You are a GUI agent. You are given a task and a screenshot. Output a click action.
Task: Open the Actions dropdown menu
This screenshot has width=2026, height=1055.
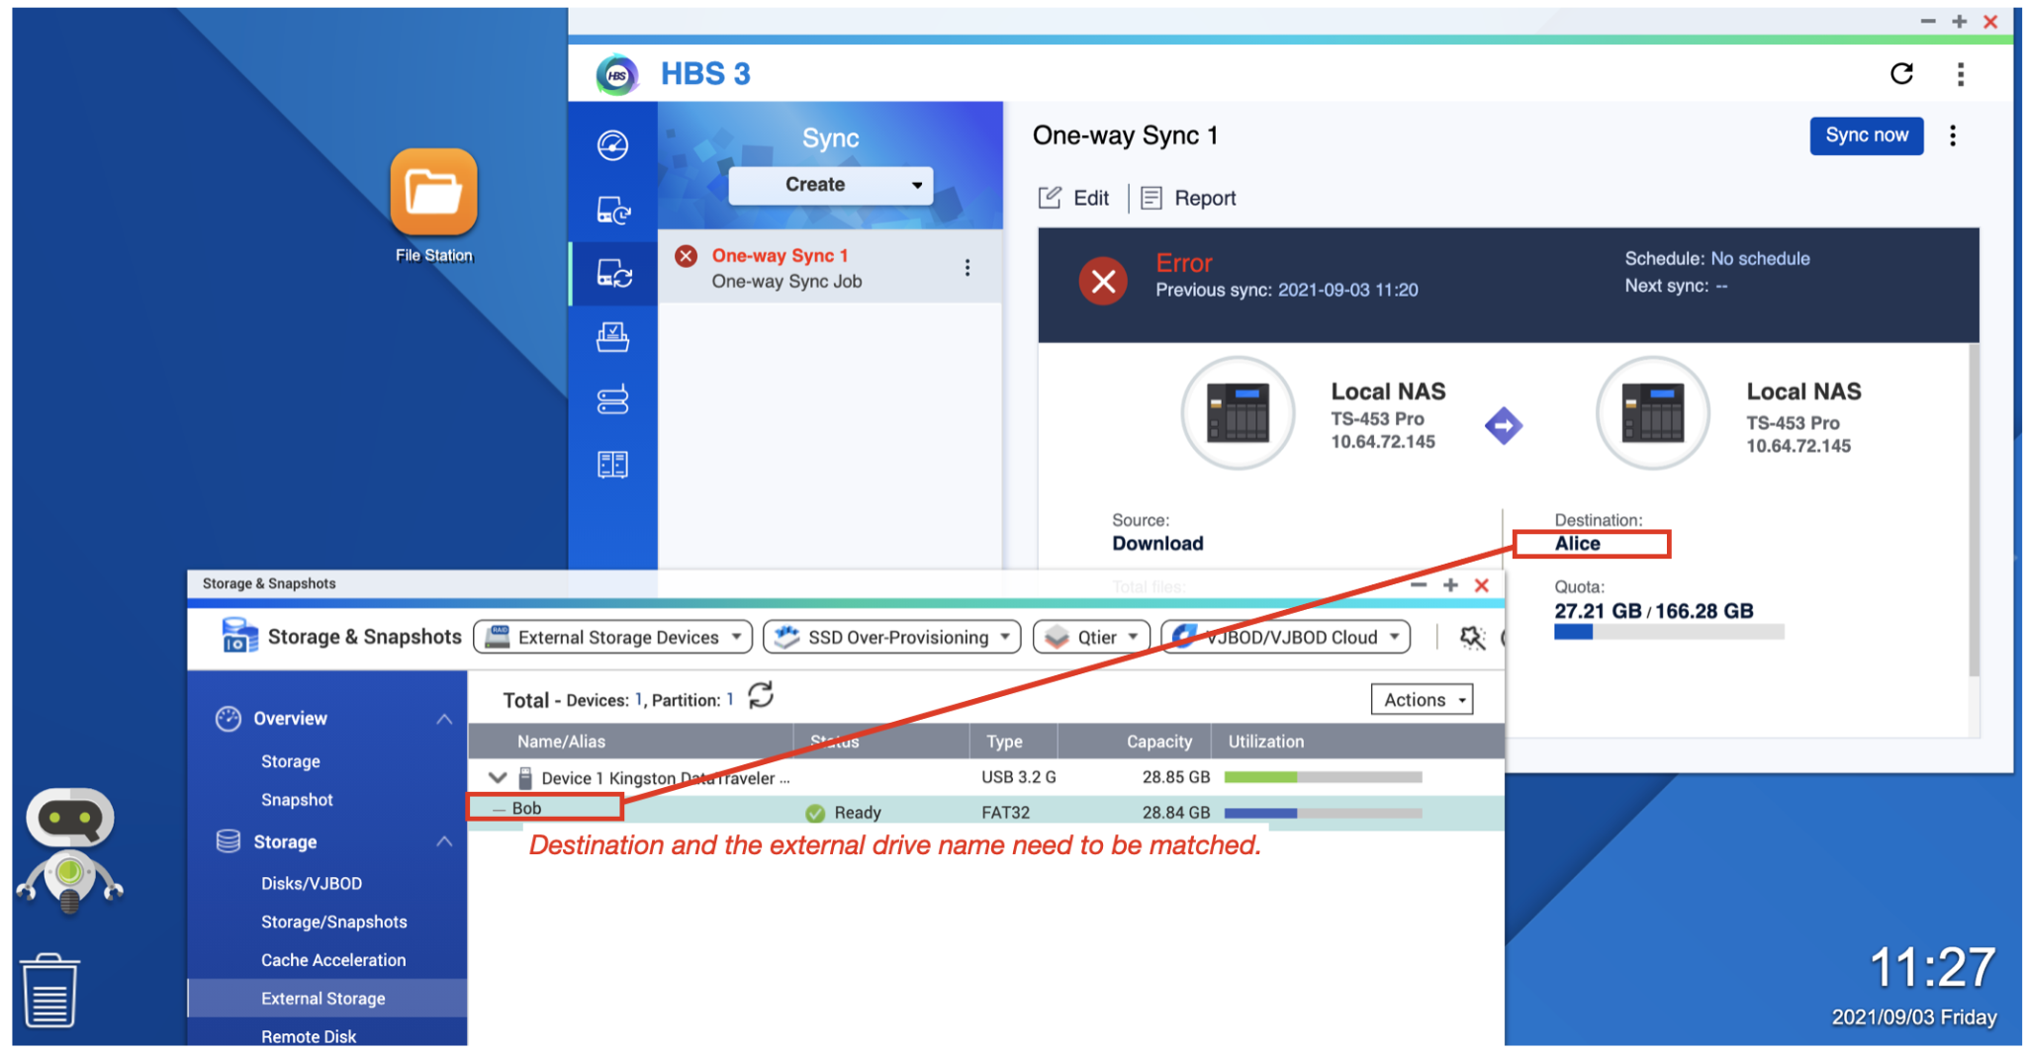click(1421, 699)
